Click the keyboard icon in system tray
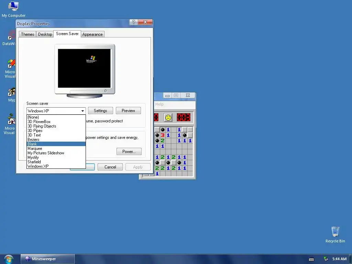Screen dimensions: 352x264 point(311,259)
